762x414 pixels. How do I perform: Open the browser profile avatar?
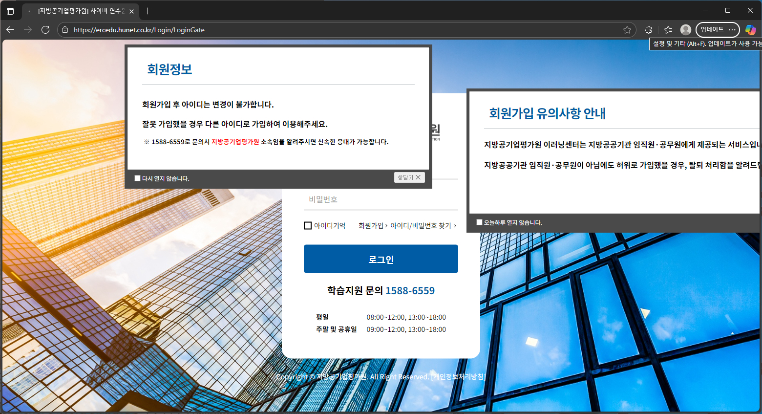[x=685, y=29]
